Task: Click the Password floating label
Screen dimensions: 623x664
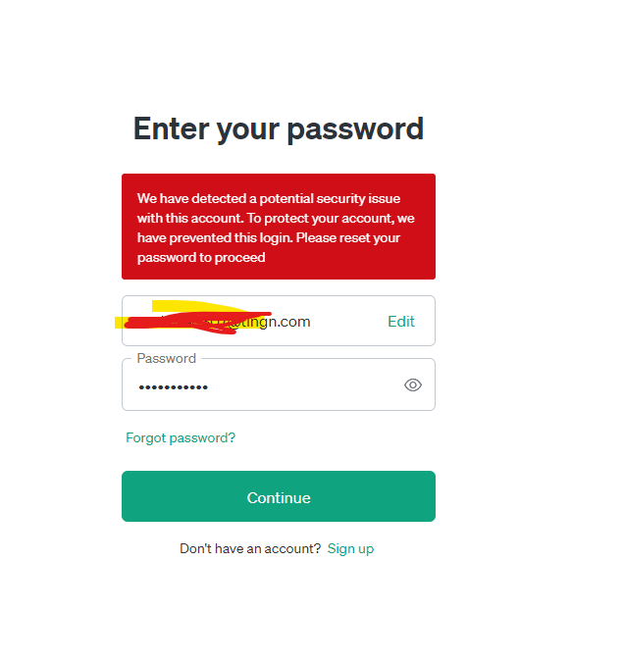Action: click(167, 358)
